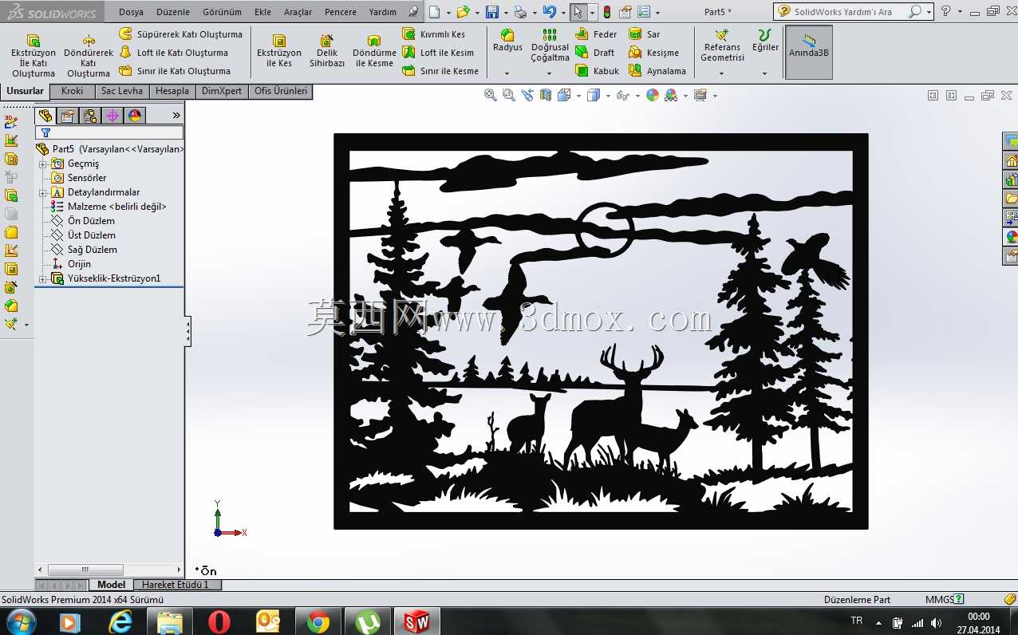Click Referans Geometrisi tool
The image size is (1018, 635).
tap(722, 45)
